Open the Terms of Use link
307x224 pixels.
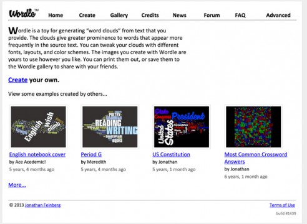tap(282, 205)
